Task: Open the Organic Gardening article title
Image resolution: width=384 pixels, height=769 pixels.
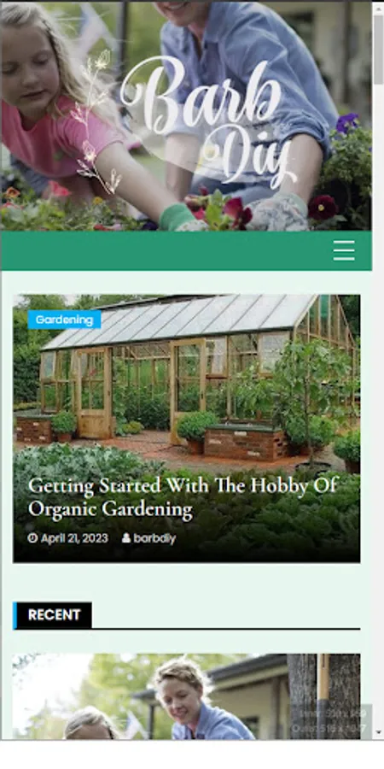Action: click(183, 497)
